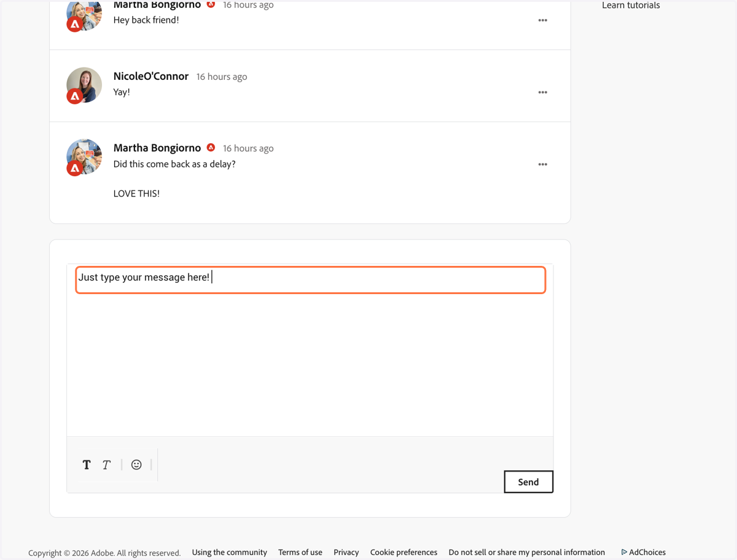Open the Learn tutorials link
The image size is (737, 560).
pyautogui.click(x=631, y=6)
